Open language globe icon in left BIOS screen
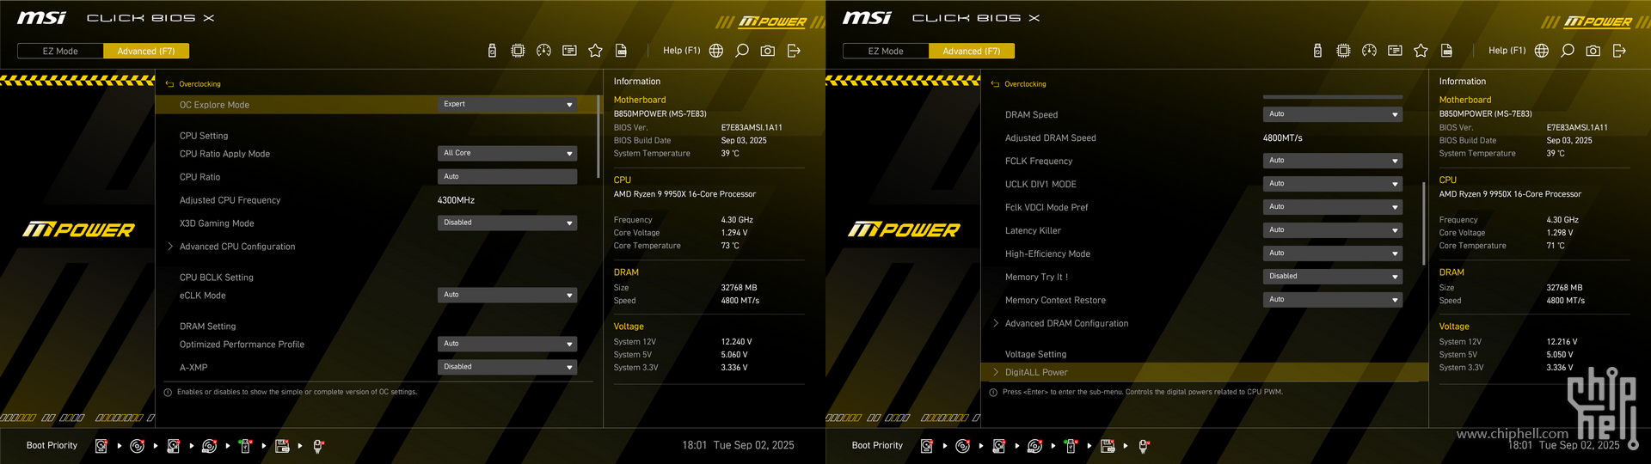Screen dimensions: 1651x464 point(716,51)
